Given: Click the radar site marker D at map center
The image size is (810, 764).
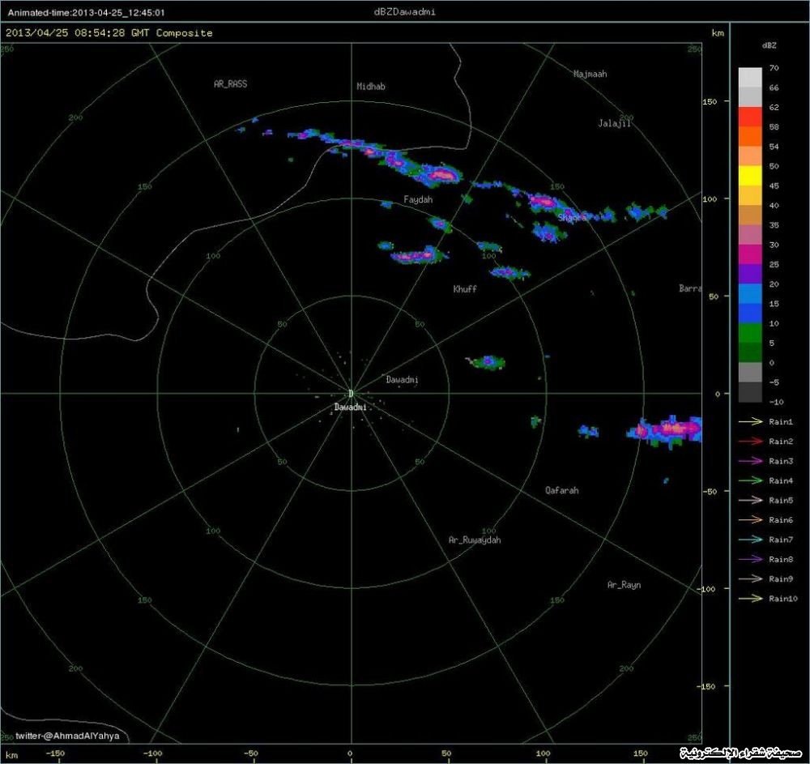Looking at the screenshot, I should [351, 394].
